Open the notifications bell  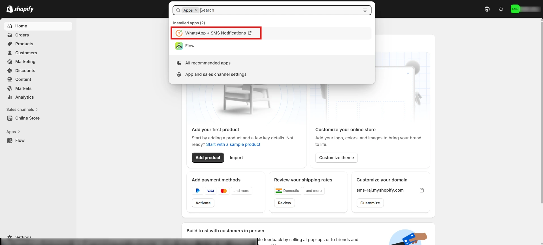[501, 9]
